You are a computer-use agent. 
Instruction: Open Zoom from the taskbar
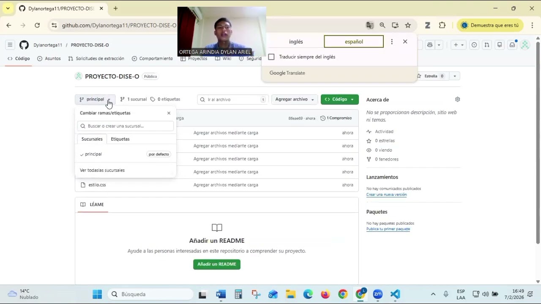(x=378, y=294)
